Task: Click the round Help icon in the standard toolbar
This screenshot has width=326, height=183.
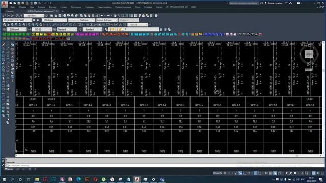Action: click(x=156, y=16)
